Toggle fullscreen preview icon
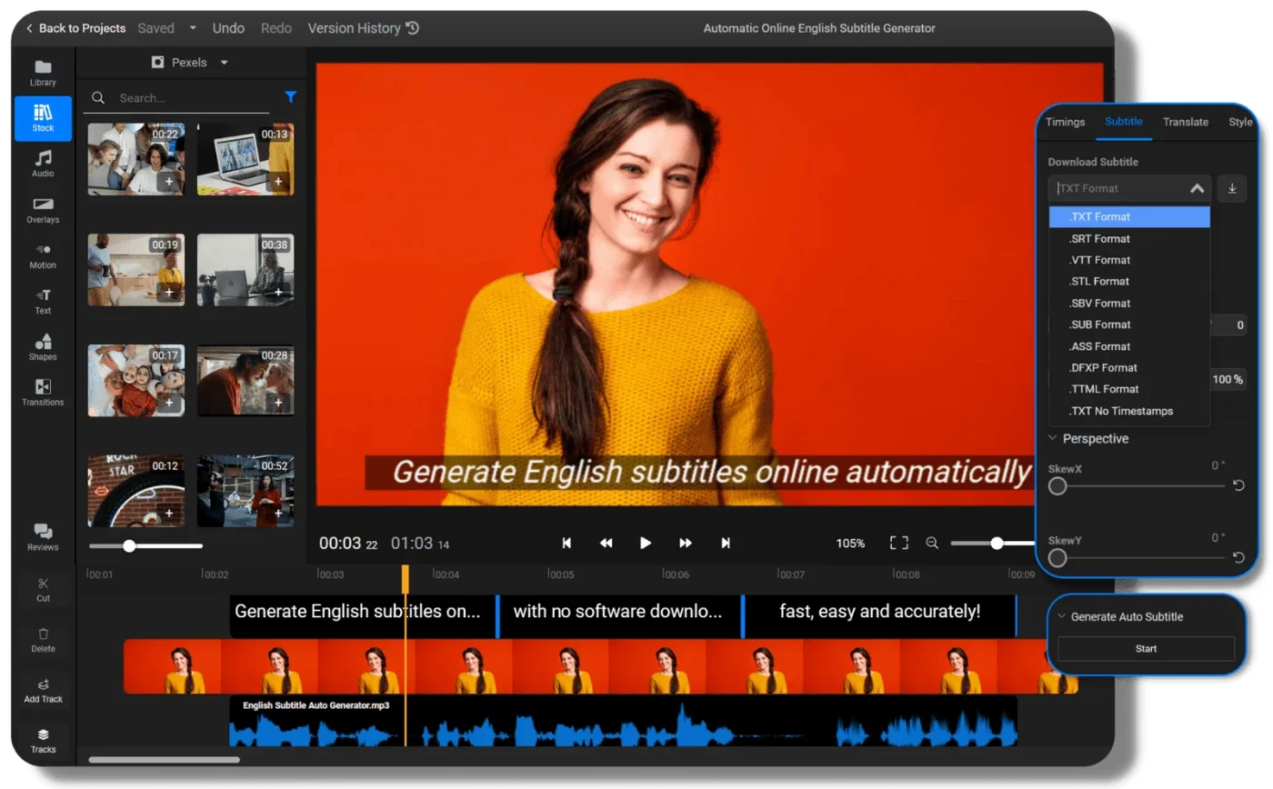Image resolution: width=1273 pixels, height=789 pixels. coord(898,543)
